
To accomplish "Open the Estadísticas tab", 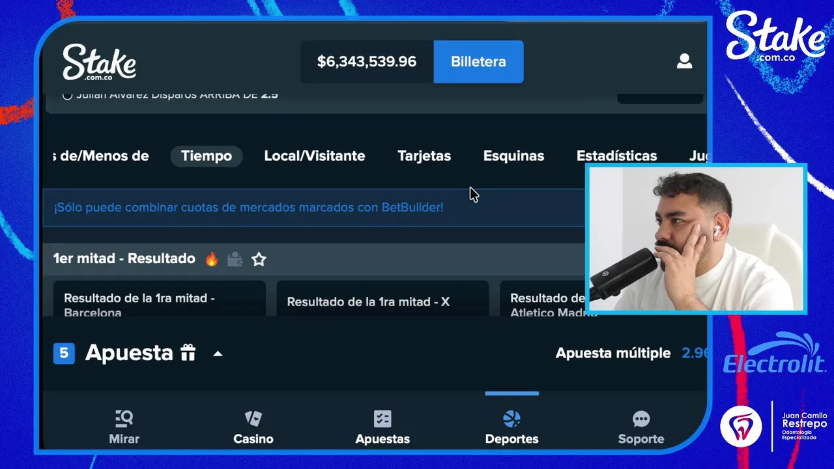I will (x=616, y=156).
